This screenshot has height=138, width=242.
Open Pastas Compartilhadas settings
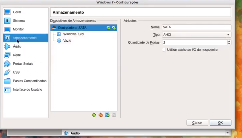pos(26,81)
